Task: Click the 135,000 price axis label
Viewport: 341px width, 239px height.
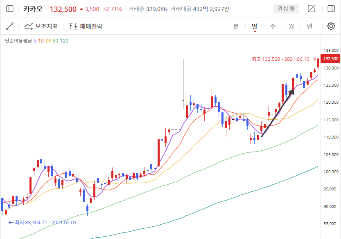Action: (x=331, y=50)
